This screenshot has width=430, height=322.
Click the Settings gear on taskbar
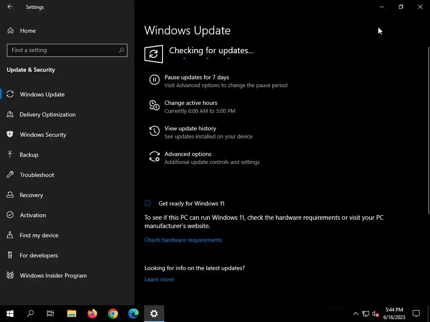(x=154, y=314)
